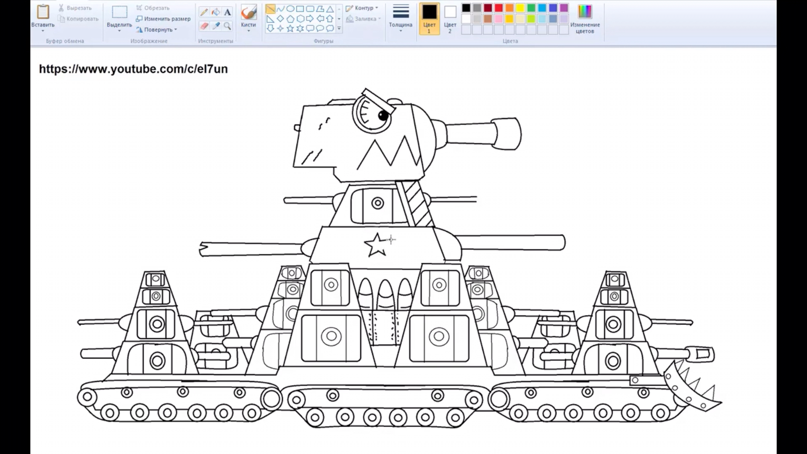Click Изменить размер to resize image
807x454 pixels.
pos(164,18)
